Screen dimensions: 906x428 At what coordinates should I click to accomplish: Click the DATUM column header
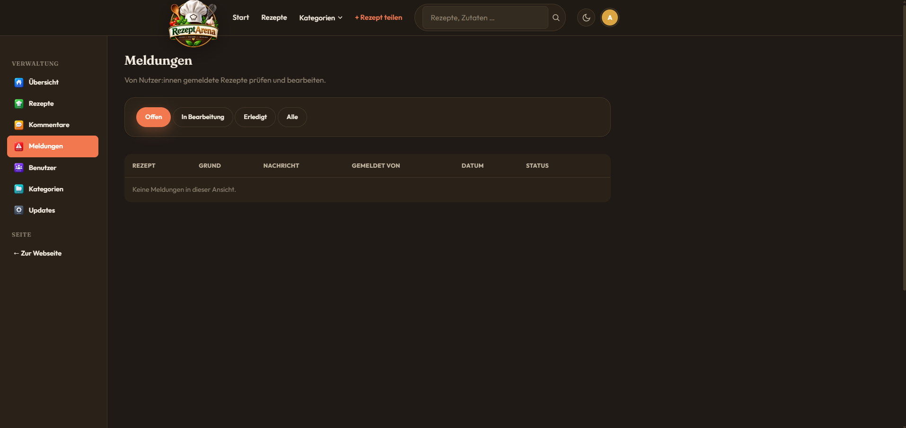473,166
